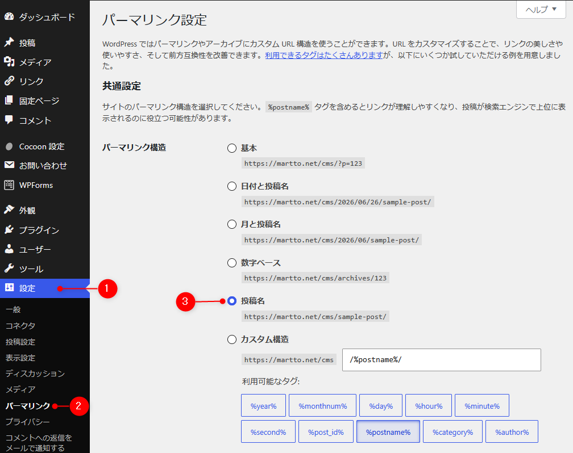Open ダッシュボード menu label
This screenshot has height=453, width=573.
[47, 17]
